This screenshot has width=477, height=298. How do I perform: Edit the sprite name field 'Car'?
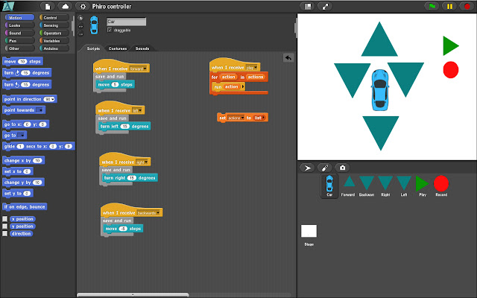126,22
